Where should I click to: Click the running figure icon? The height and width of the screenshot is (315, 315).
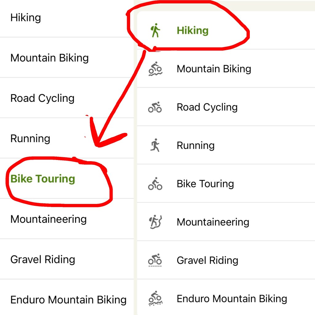pyautogui.click(x=155, y=145)
